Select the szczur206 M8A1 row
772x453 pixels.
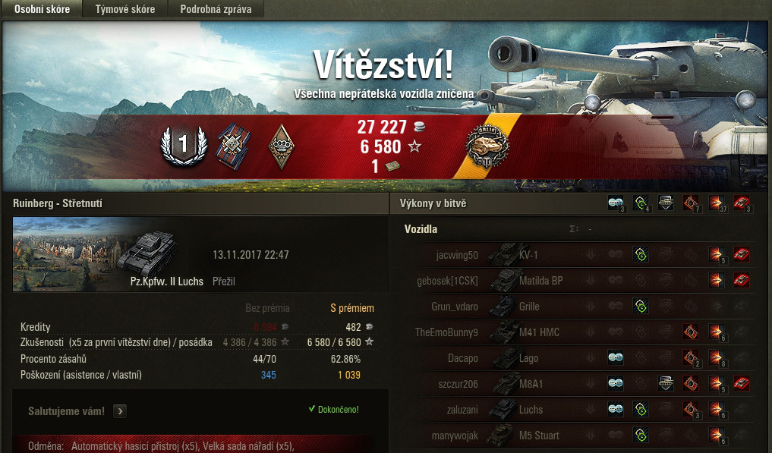579,384
